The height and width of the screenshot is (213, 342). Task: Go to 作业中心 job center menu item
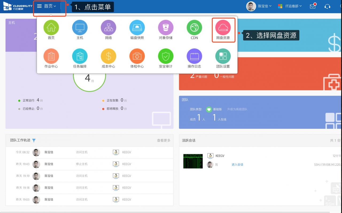coord(51,56)
